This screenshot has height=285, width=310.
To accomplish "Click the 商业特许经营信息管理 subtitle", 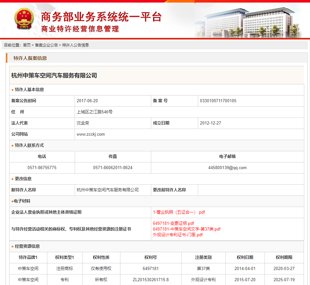I will [x=80, y=29].
